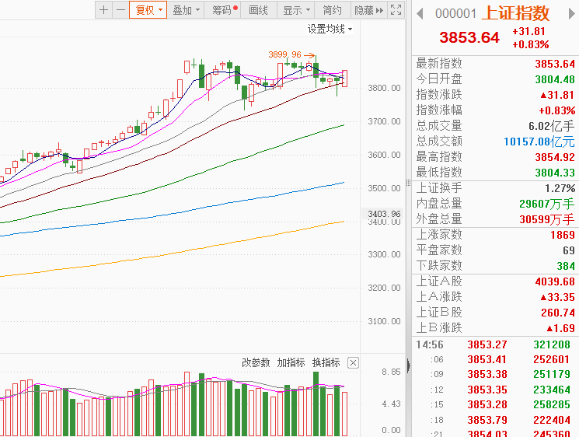Select the 画线 drawing tool
This screenshot has height=437, width=579.
[259, 10]
